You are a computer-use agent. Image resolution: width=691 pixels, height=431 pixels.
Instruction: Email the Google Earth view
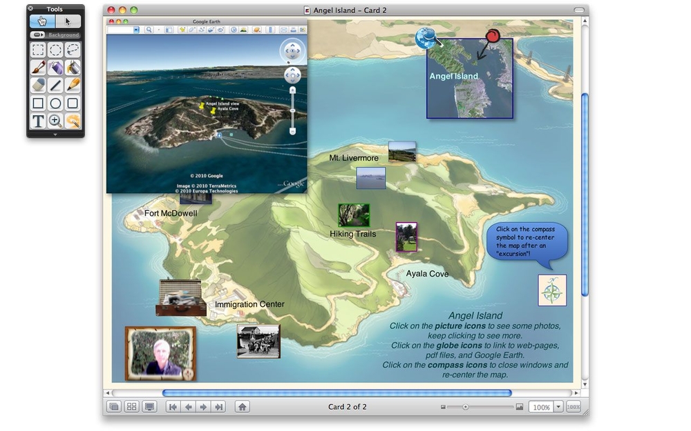pos(284,30)
